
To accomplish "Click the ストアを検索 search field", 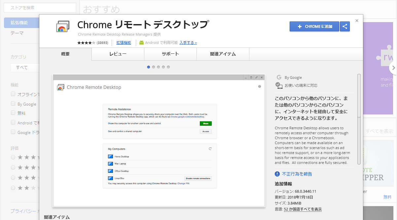I will (40, 8).
